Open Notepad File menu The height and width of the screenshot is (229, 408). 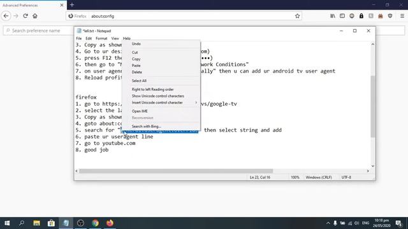(x=79, y=38)
